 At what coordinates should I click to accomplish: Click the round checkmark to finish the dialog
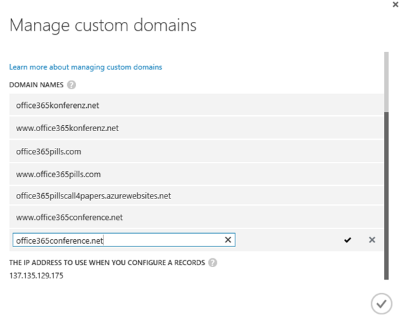381,303
